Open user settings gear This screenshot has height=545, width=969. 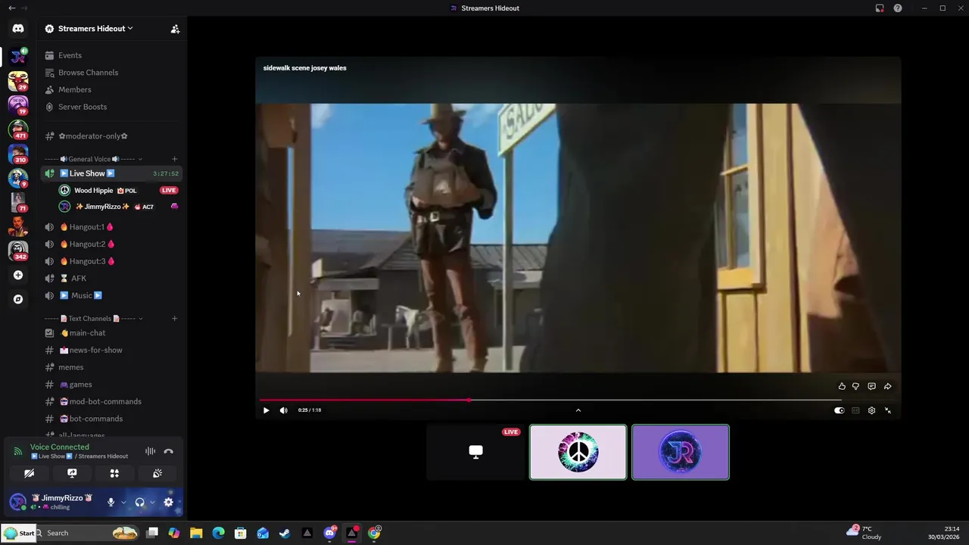[168, 502]
